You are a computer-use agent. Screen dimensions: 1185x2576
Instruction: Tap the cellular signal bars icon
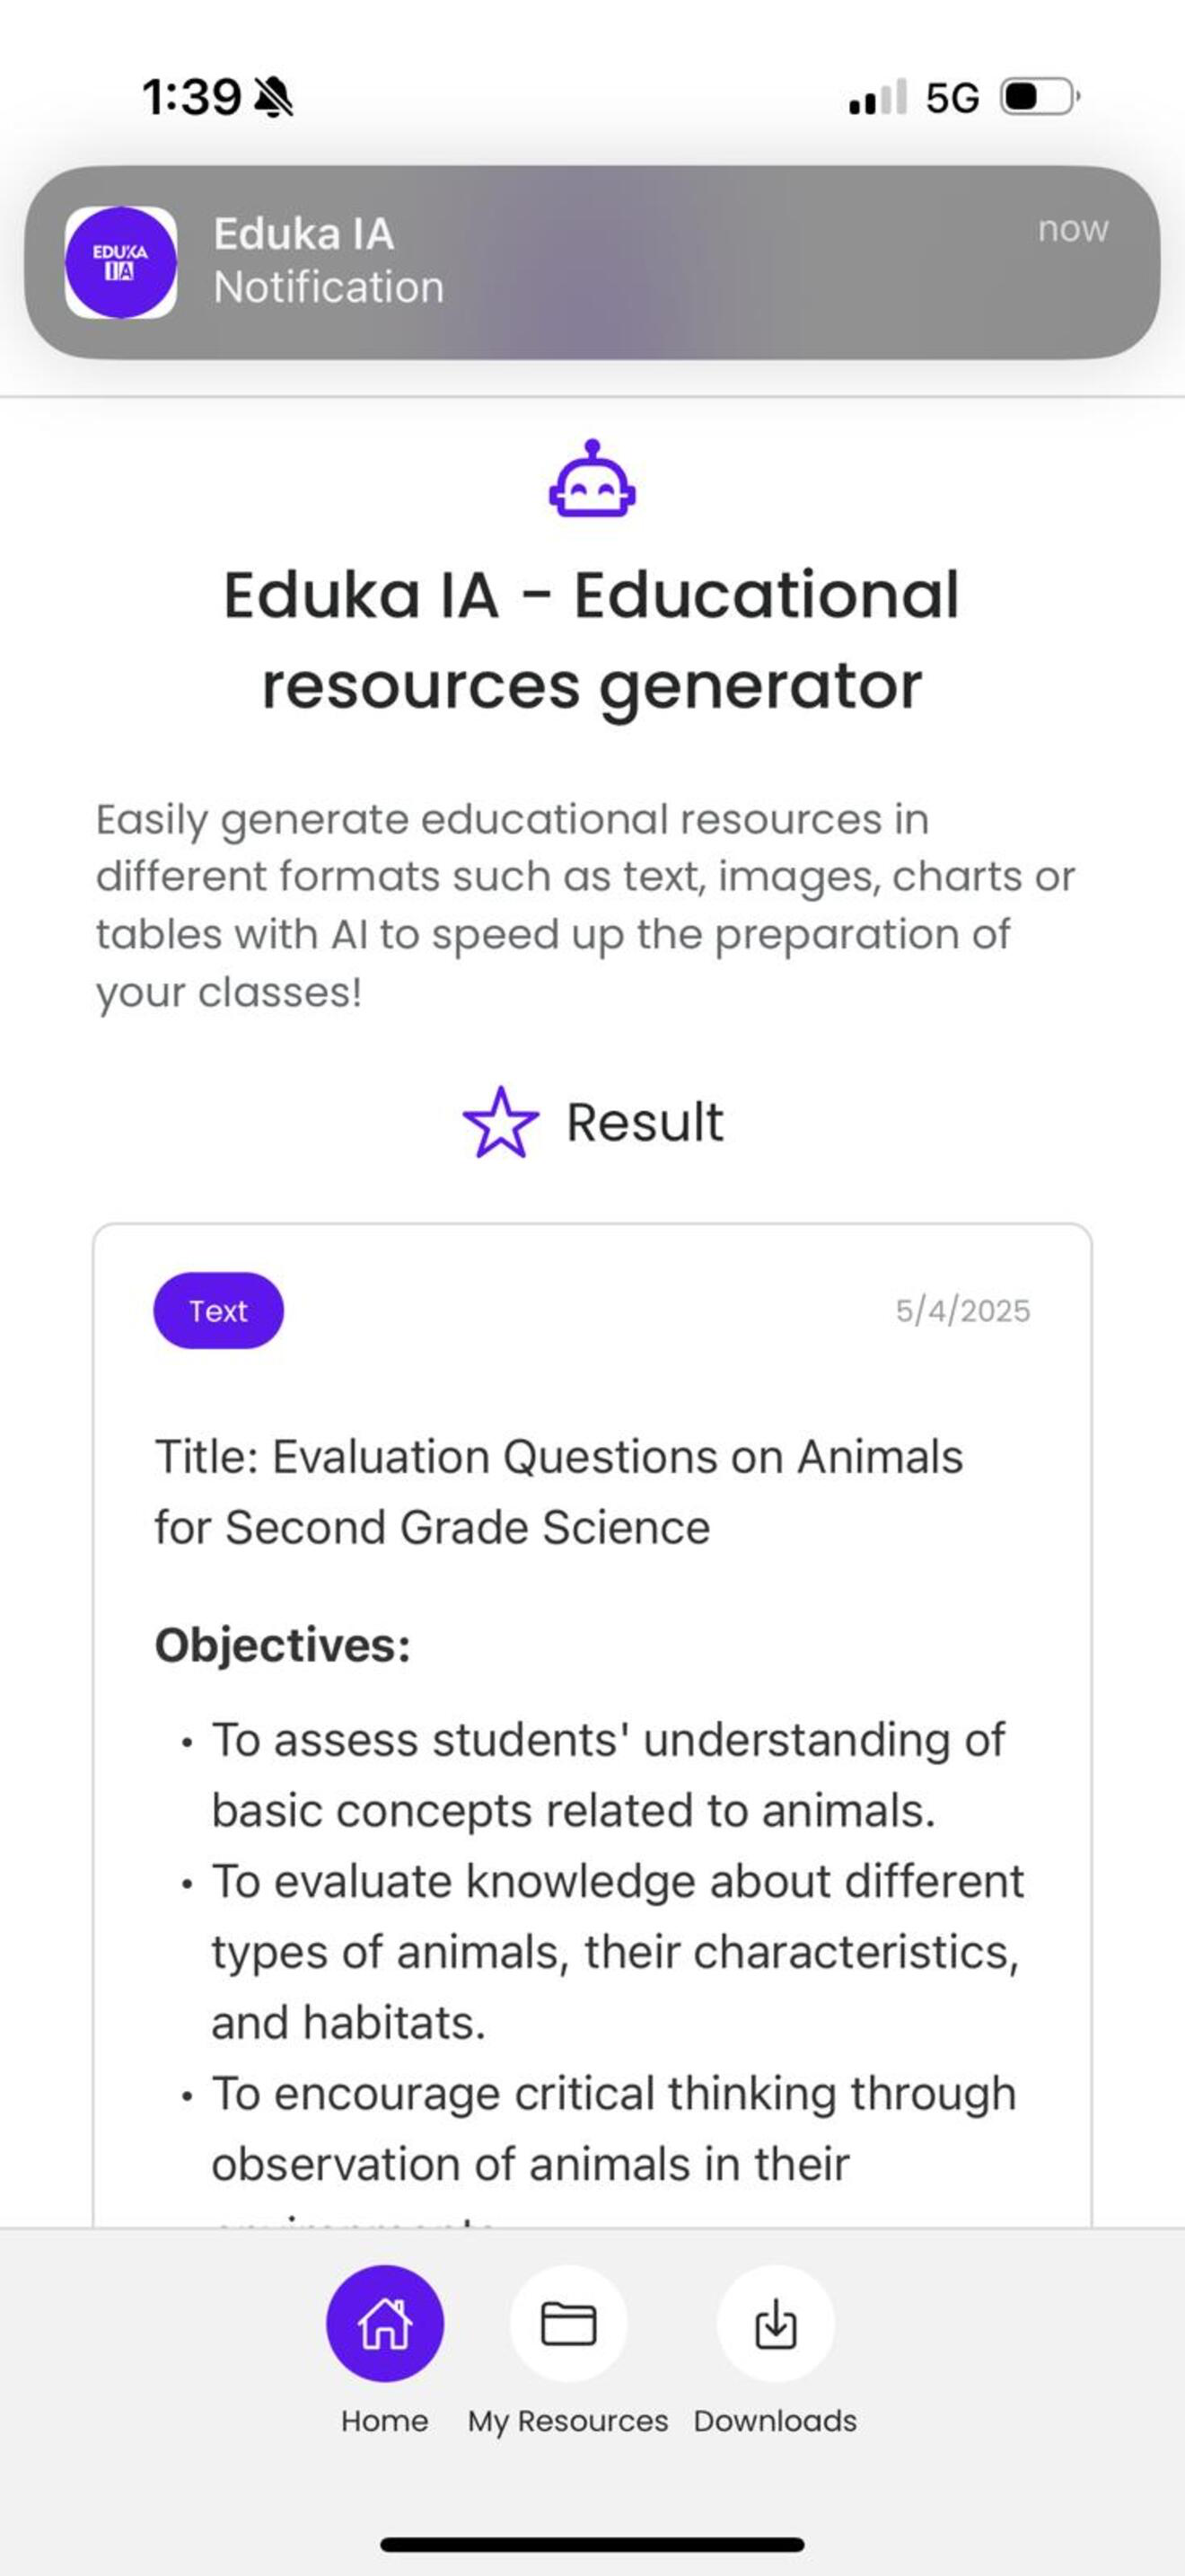coord(878,97)
